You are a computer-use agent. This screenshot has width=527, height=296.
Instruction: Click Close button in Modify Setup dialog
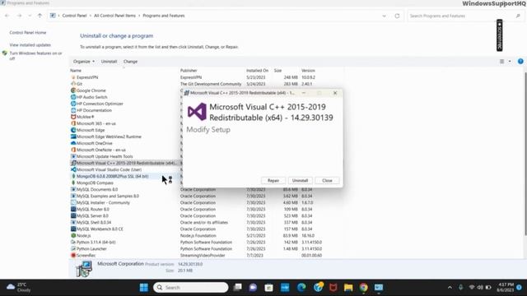[327, 181]
